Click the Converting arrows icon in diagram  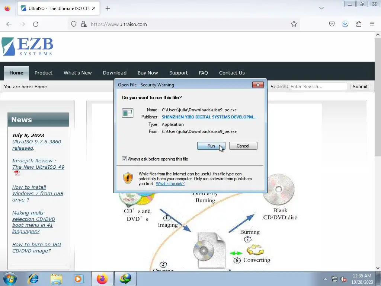click(x=255, y=250)
